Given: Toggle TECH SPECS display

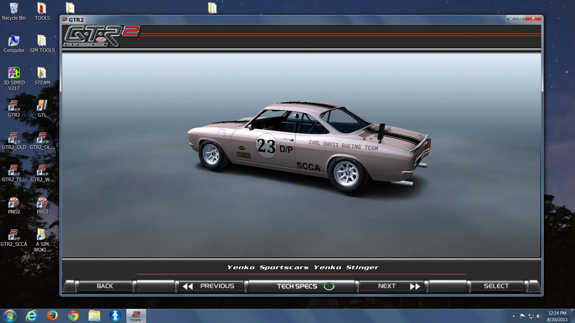Looking at the screenshot, I should tap(302, 286).
